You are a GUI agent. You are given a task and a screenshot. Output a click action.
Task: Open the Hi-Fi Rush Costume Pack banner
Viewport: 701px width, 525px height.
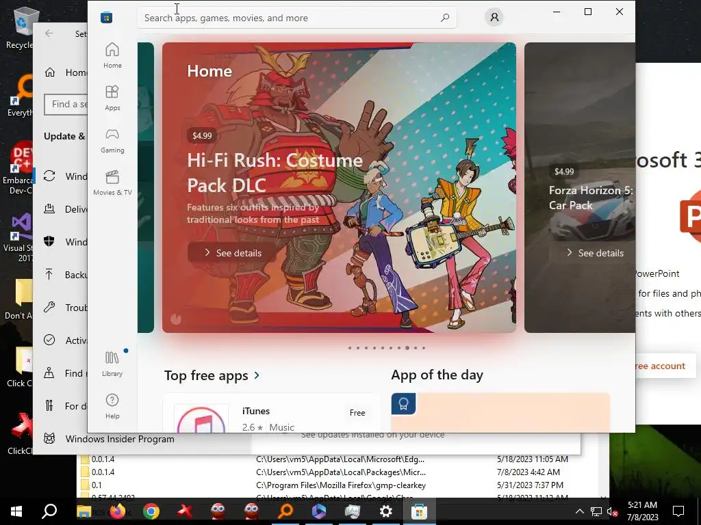339,187
